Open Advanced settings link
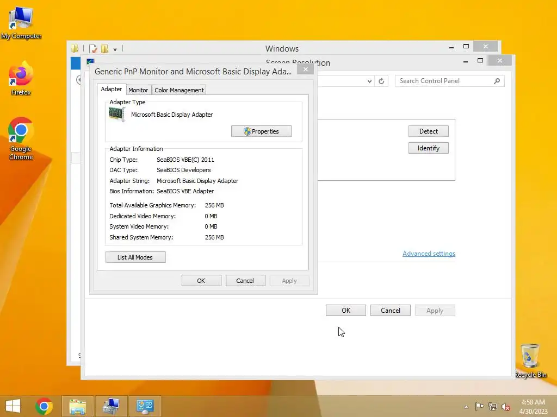 [429, 254]
